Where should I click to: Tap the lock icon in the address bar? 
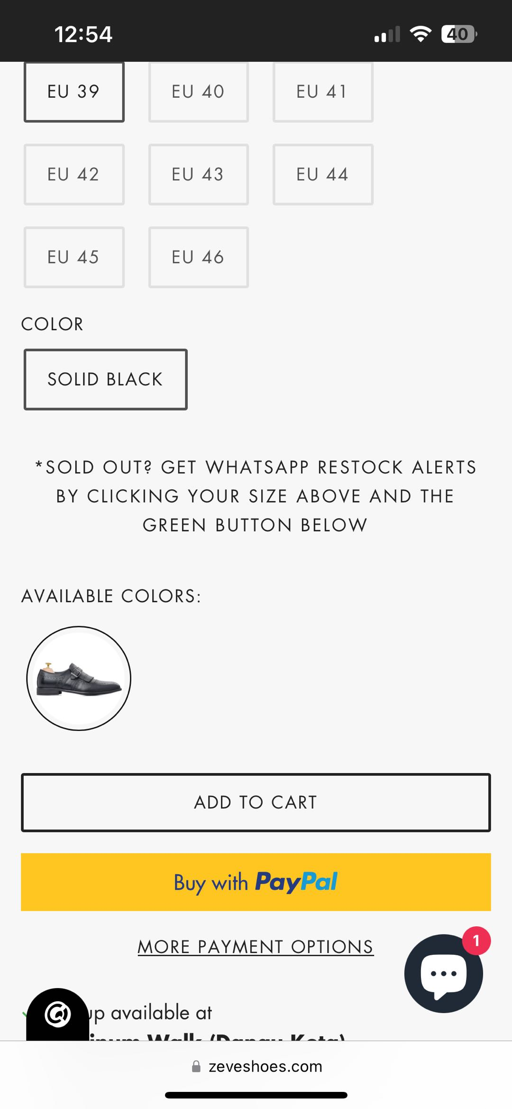(x=196, y=1067)
